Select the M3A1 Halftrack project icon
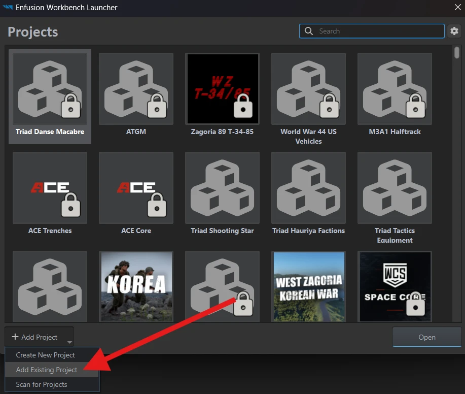Image resolution: width=465 pixels, height=394 pixels. tap(395, 89)
